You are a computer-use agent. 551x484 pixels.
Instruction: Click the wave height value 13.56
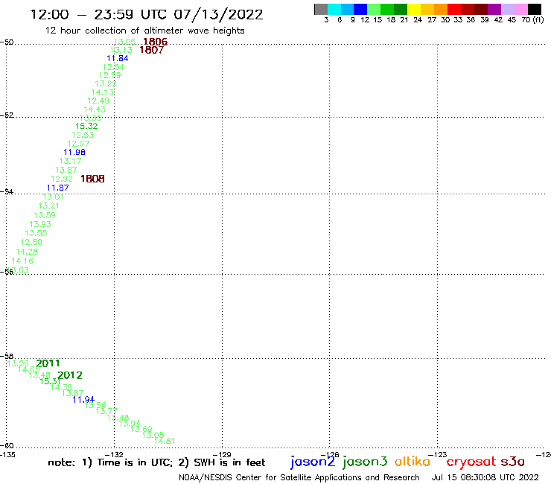(95, 405)
